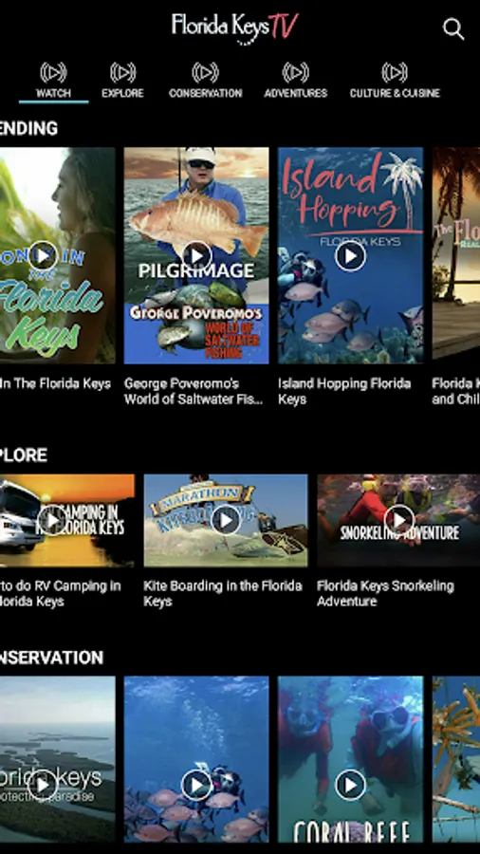This screenshot has height=854, width=480.
Task: Open the Florida Keys Snorkeling Adventure title
Action: (385, 594)
